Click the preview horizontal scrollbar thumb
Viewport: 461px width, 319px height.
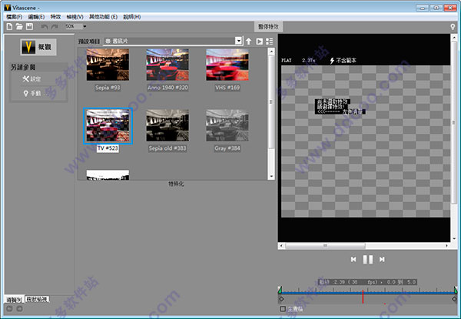(326, 245)
